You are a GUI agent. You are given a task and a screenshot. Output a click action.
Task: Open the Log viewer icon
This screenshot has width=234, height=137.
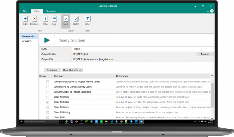click(54, 21)
